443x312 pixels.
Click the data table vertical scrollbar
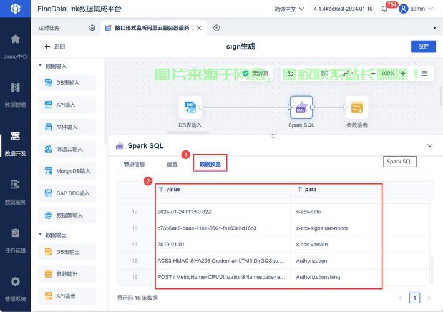[431, 271]
